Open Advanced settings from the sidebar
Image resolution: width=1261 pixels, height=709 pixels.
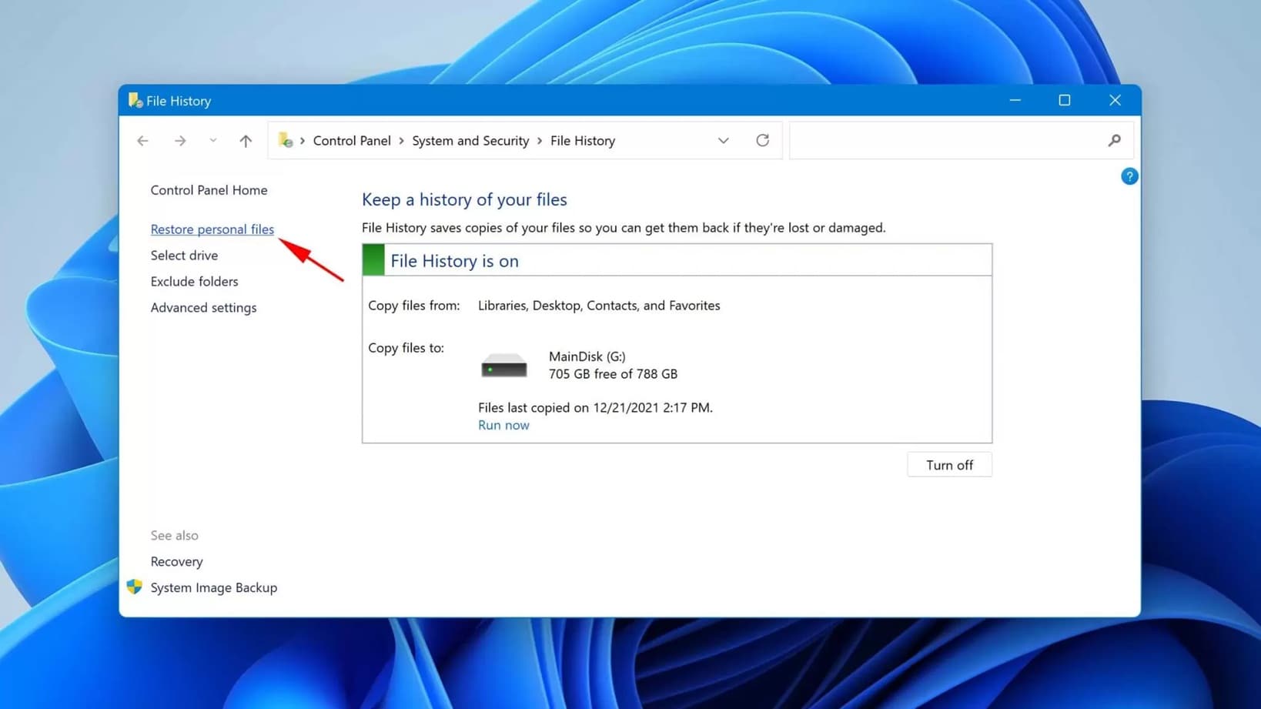[x=203, y=307]
